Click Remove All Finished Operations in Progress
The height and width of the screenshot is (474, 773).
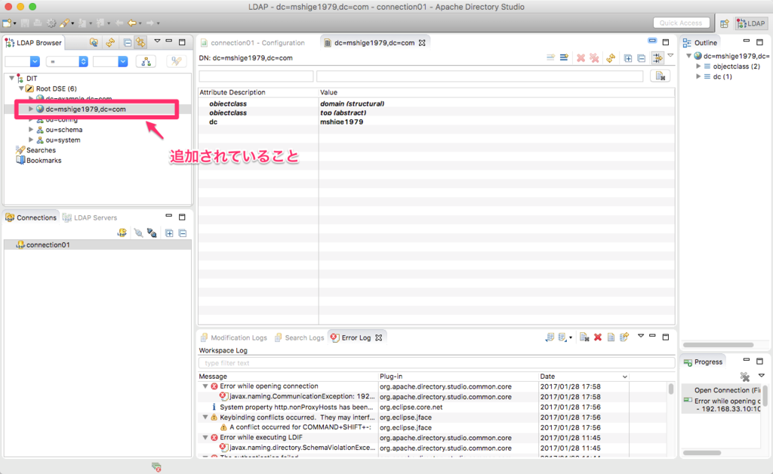[745, 377]
